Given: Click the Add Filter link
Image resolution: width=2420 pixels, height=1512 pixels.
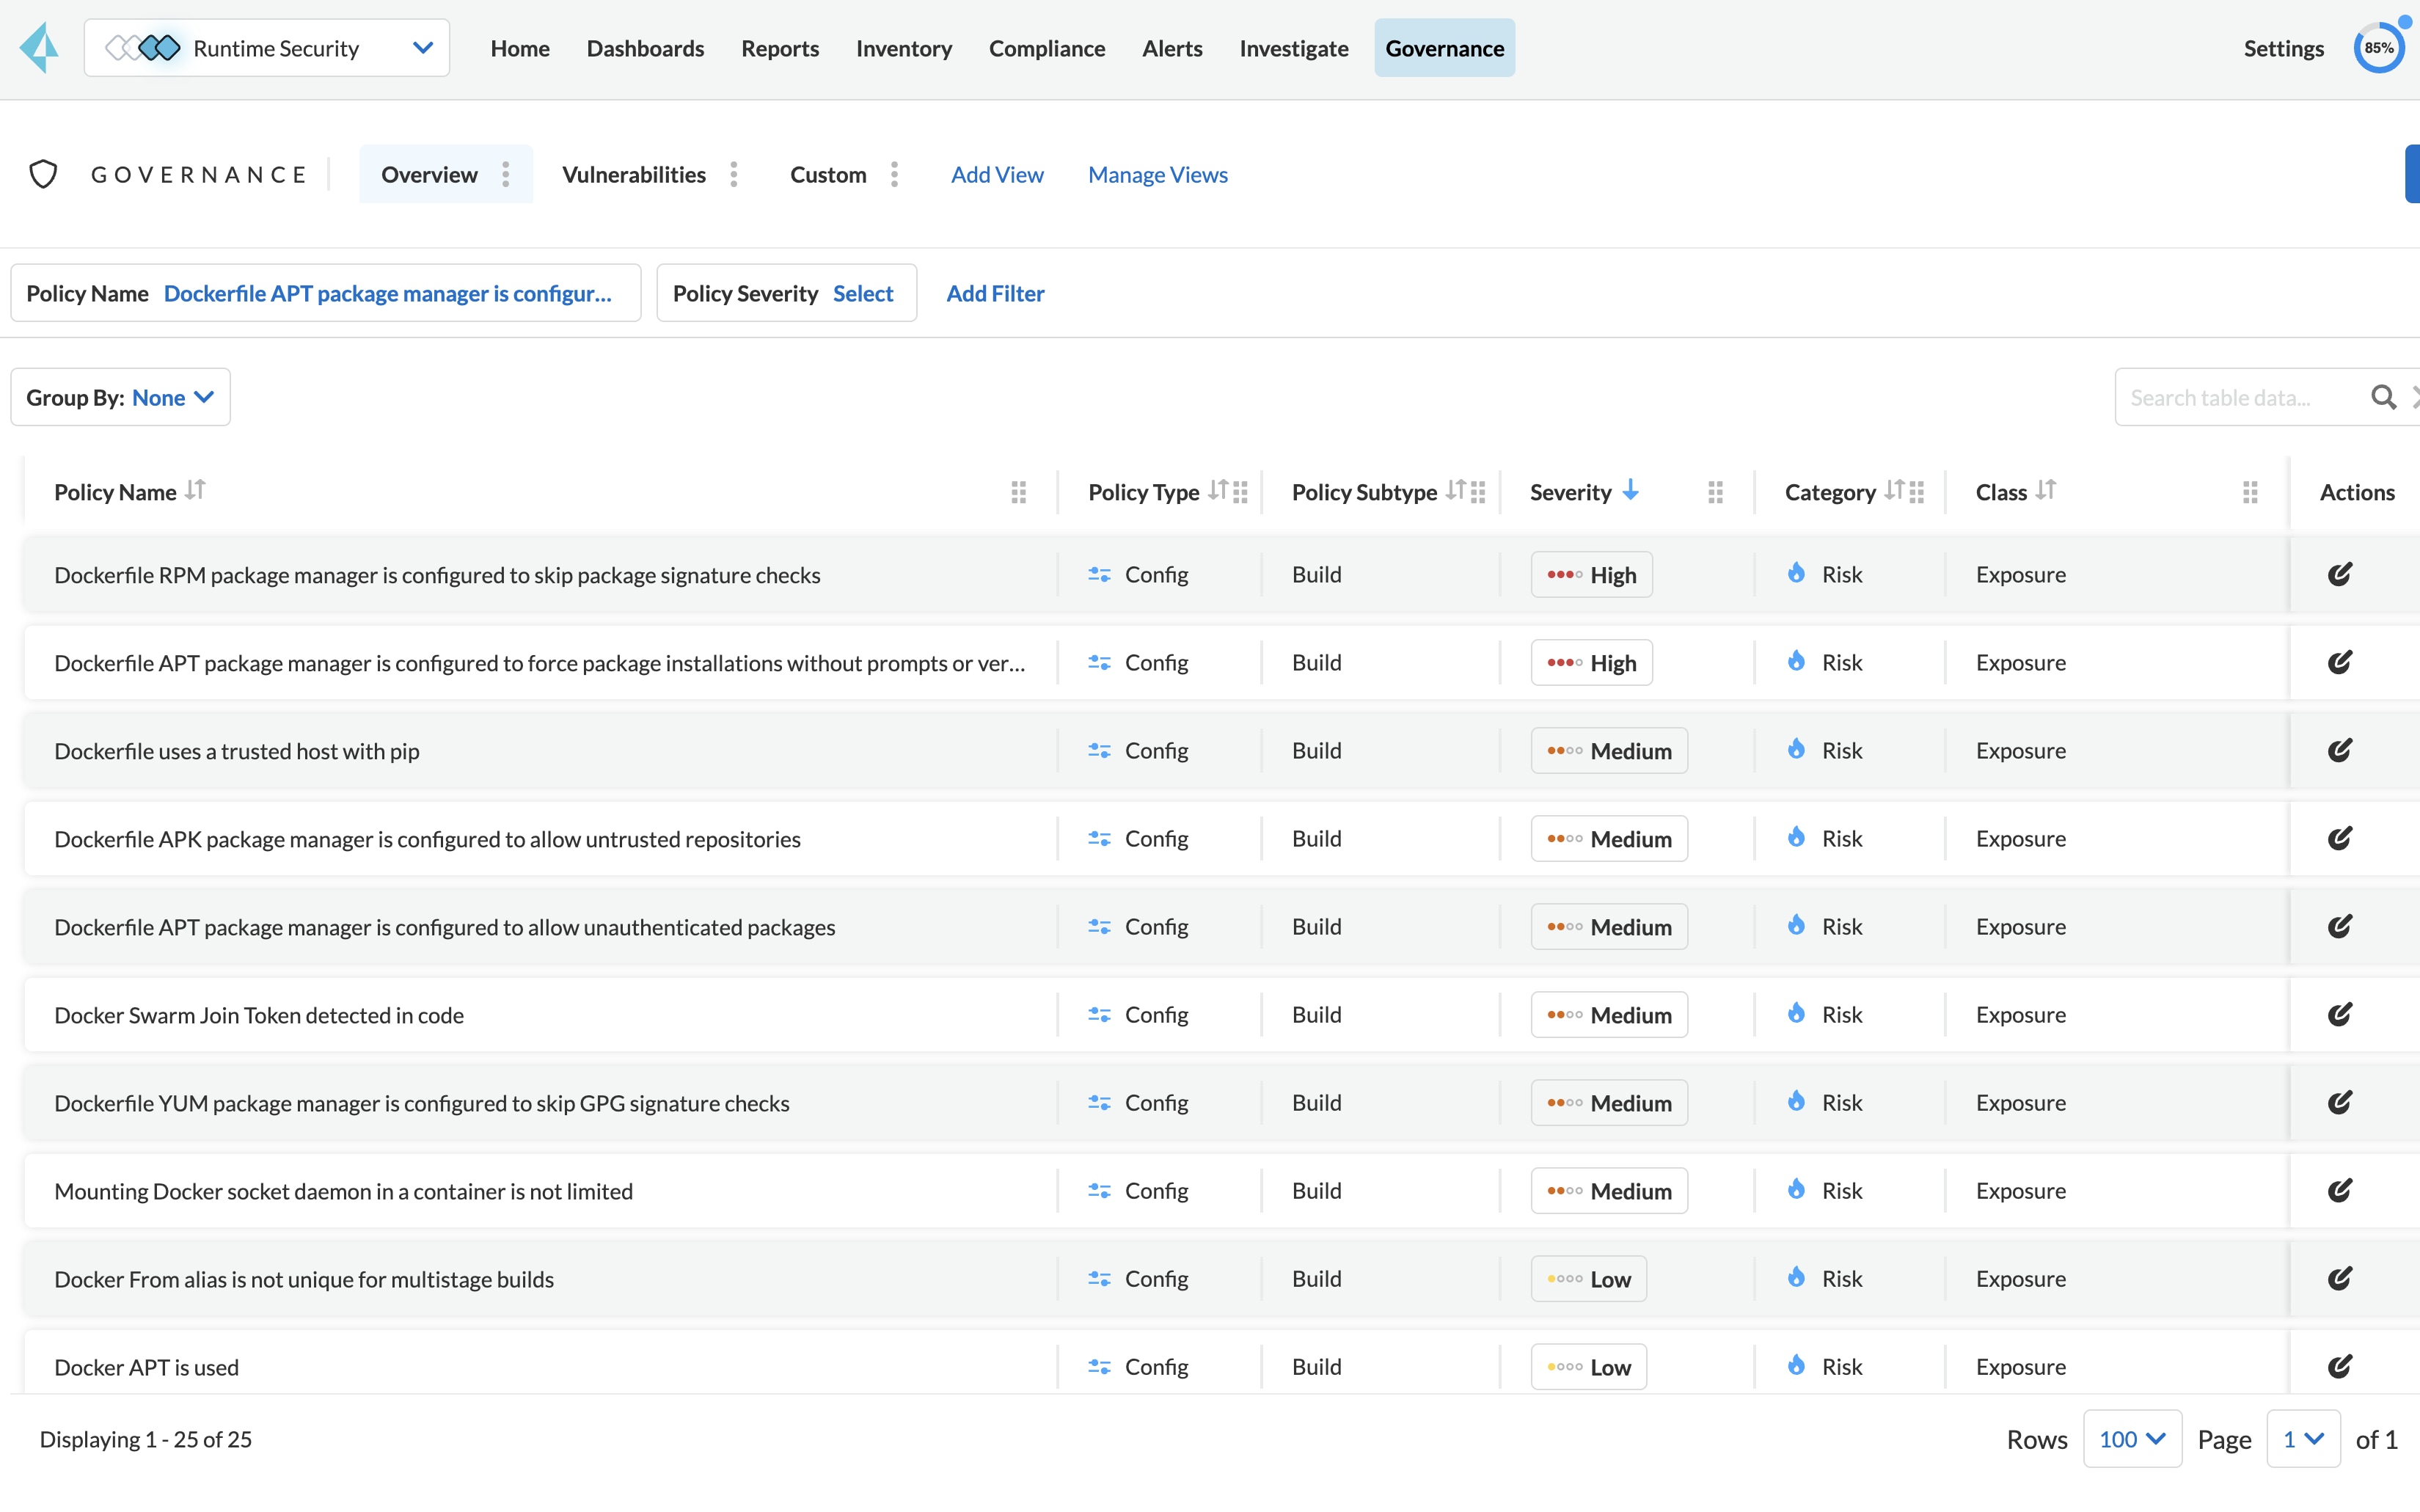Looking at the screenshot, I should [995, 293].
